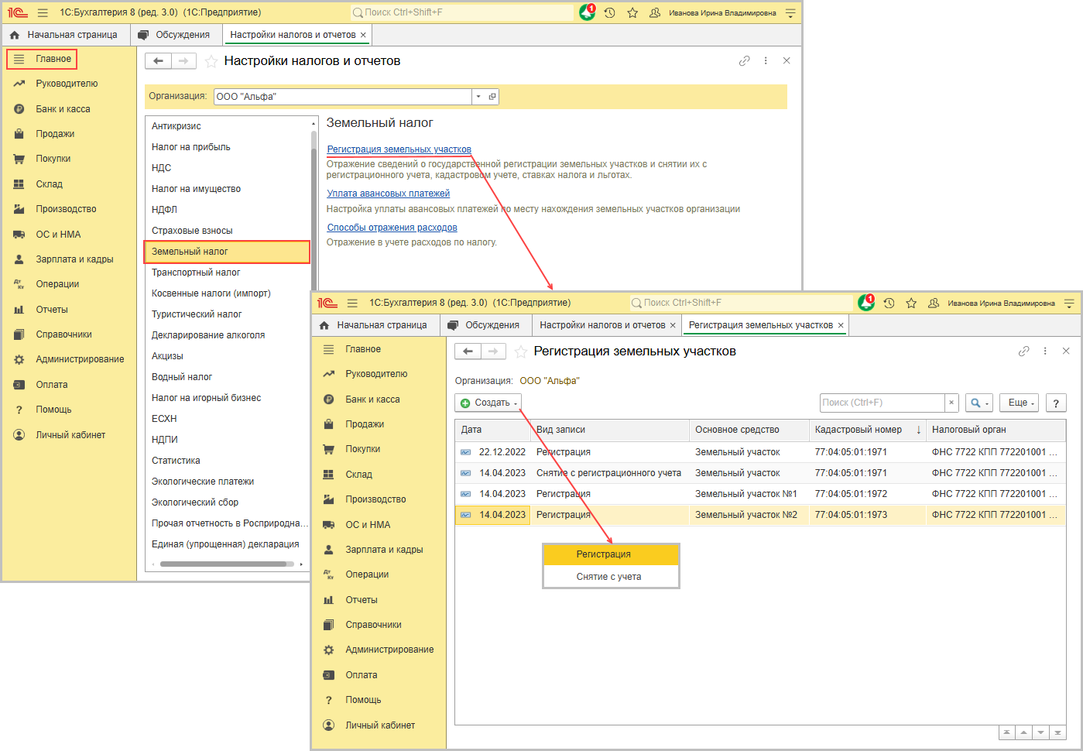Go back arrow in Регистрация земельных участков
Viewport: 1083px width, 751px height.
point(468,351)
